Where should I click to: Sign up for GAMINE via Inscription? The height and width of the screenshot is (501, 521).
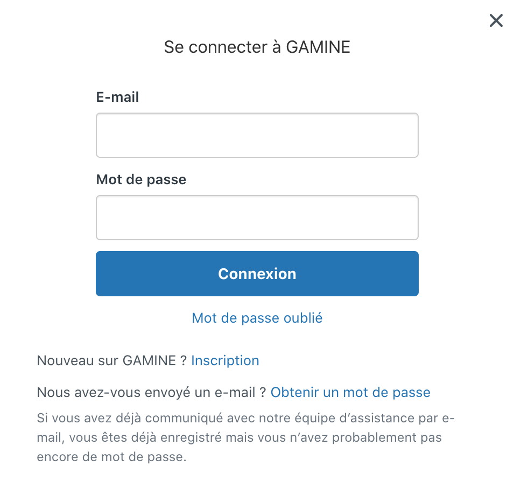(x=225, y=360)
